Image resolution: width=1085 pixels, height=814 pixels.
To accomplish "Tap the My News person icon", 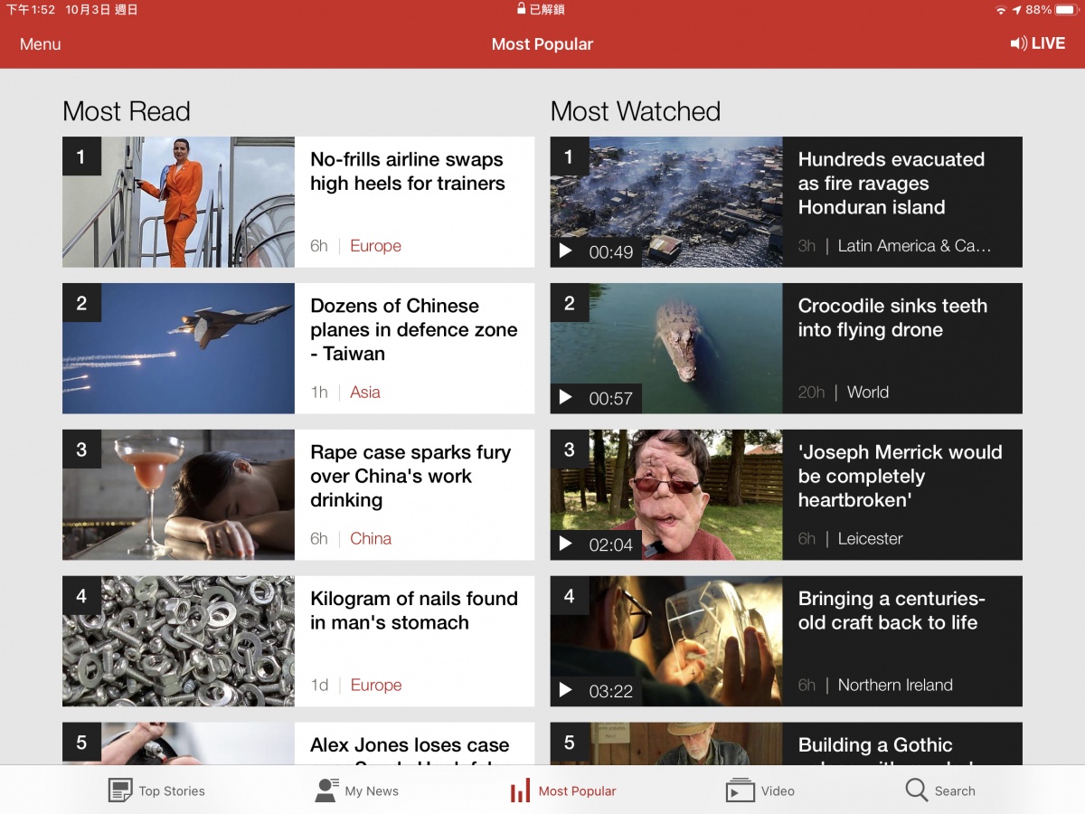I will pyautogui.click(x=326, y=790).
